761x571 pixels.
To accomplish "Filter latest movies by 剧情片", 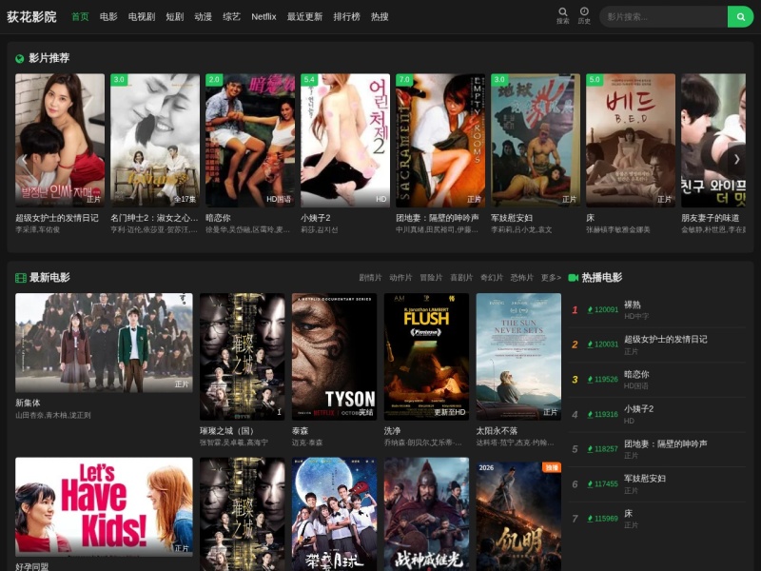I will [x=370, y=278].
